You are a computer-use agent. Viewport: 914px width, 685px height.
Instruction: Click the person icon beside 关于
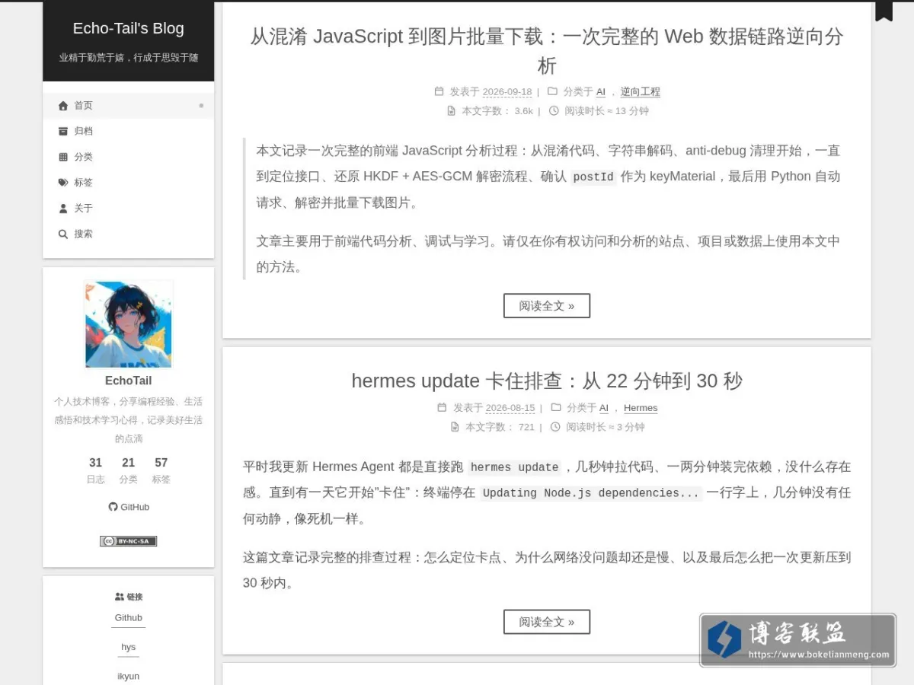point(63,208)
